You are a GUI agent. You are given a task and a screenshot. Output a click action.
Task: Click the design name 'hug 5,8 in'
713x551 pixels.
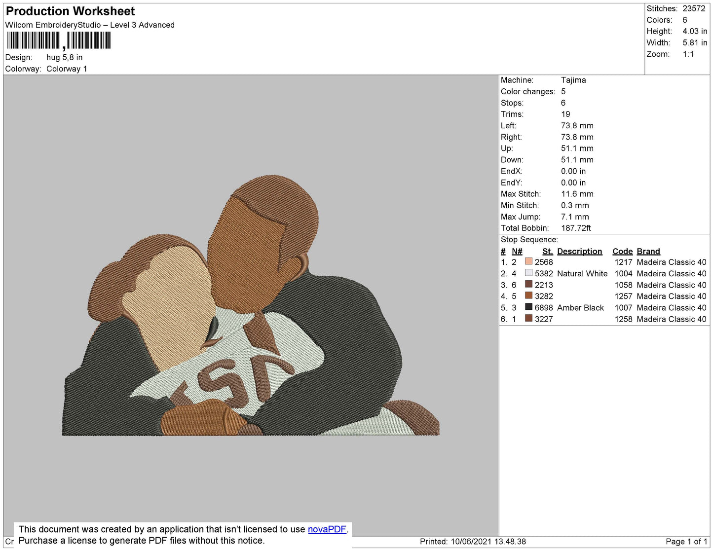[65, 57]
